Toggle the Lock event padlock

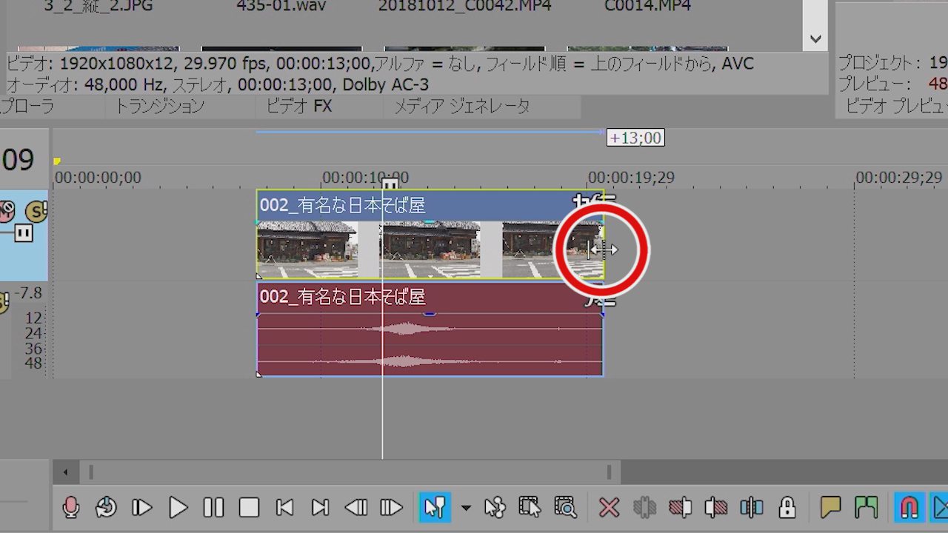tap(787, 507)
